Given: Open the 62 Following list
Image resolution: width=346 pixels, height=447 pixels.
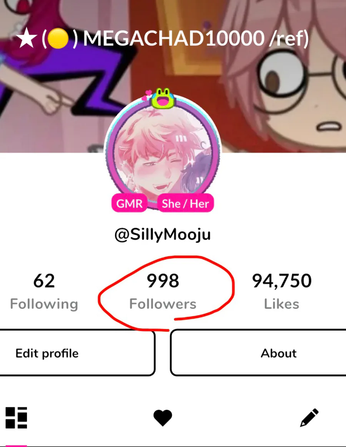Looking at the screenshot, I should [44, 291].
